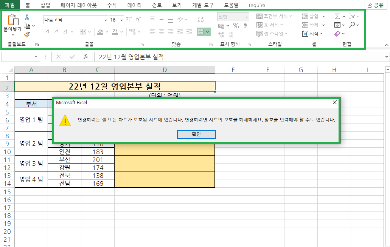390x247 pixels.
Task: Click the Find & Select magnifier icon
Action: pyautogui.click(x=352, y=25)
